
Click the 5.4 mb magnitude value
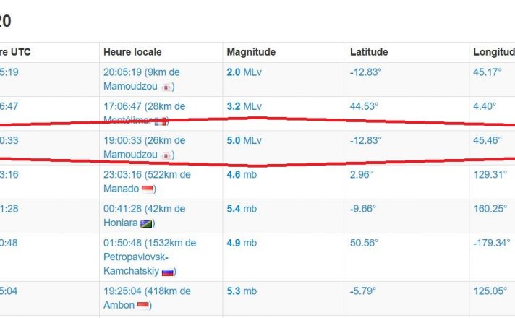[x=242, y=209]
